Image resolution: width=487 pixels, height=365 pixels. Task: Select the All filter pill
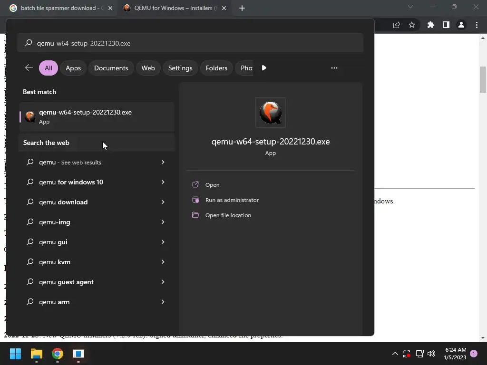point(48,68)
